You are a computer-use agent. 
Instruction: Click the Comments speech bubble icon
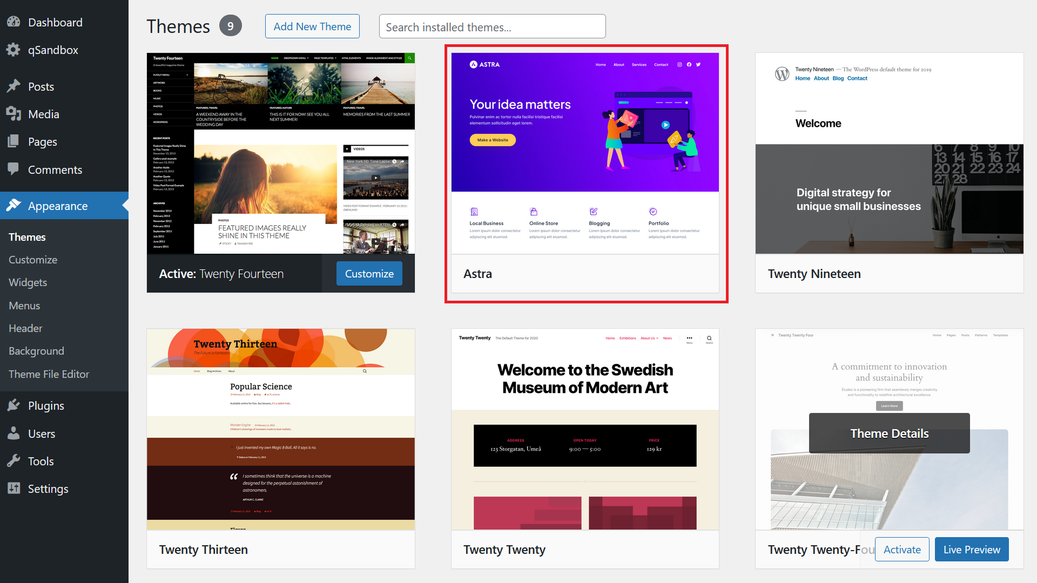(x=14, y=170)
